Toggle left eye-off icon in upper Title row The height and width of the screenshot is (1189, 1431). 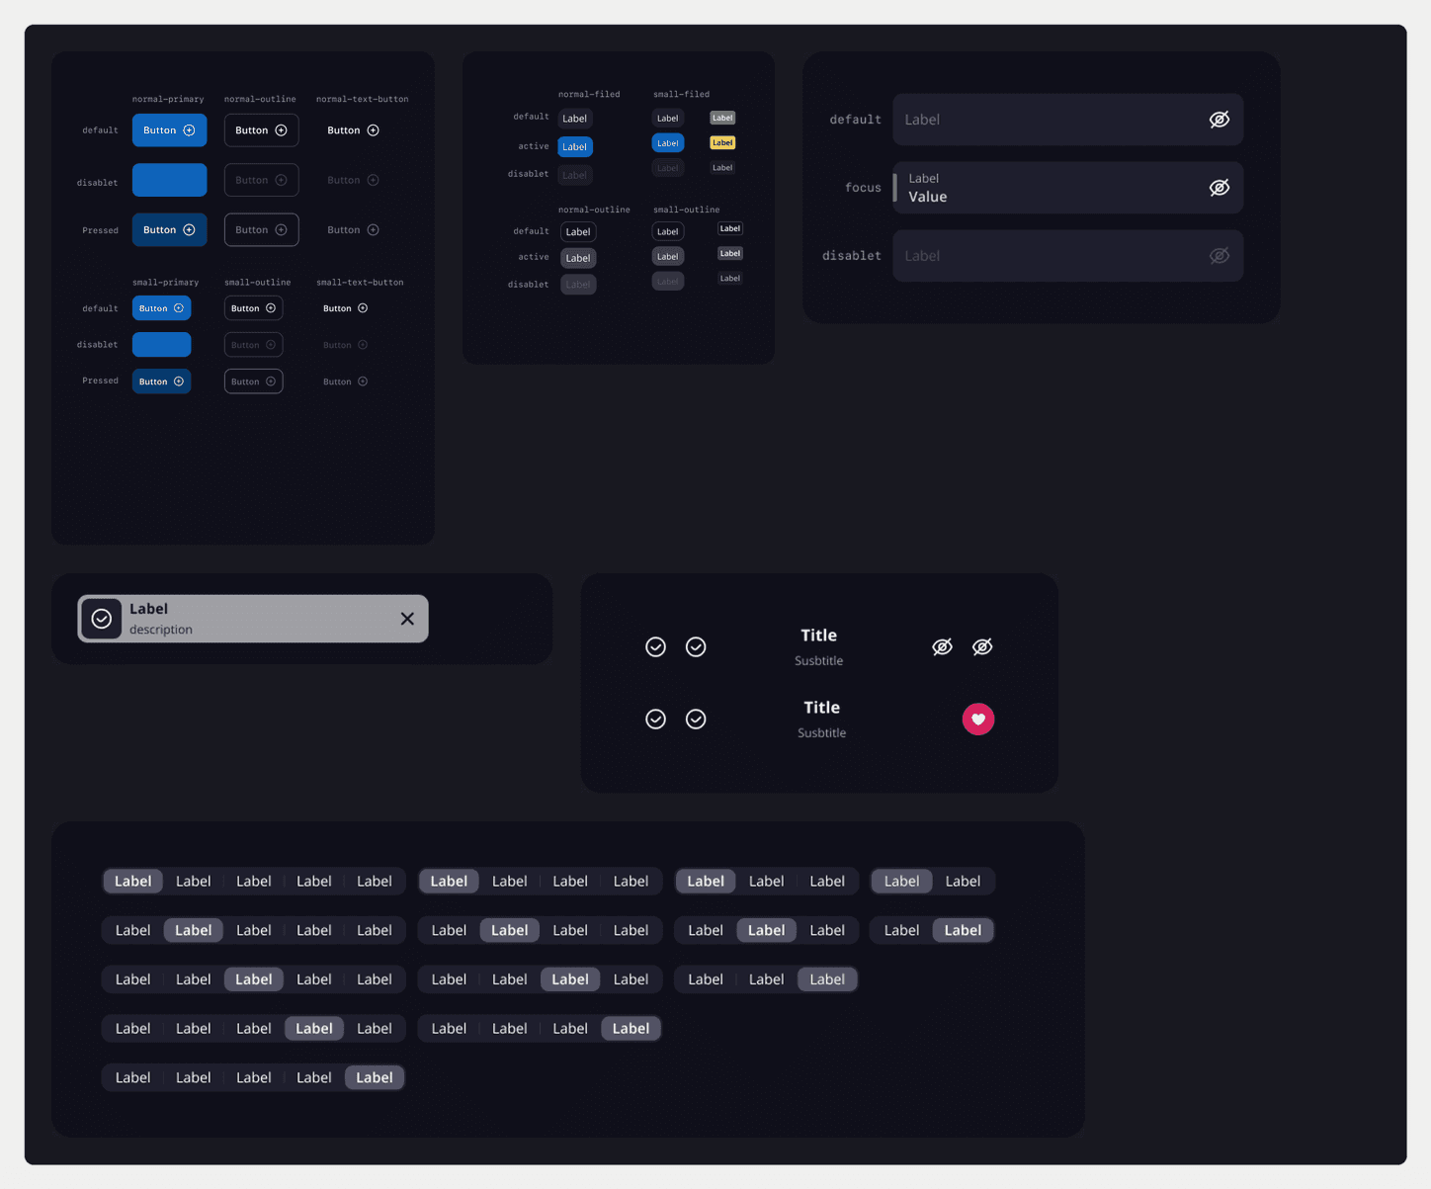pyautogui.click(x=942, y=646)
